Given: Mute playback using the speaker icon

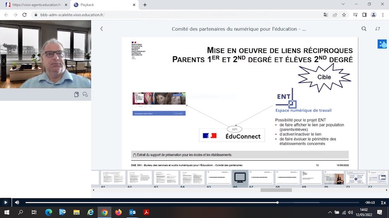Looking at the screenshot, I should click(x=17, y=202).
